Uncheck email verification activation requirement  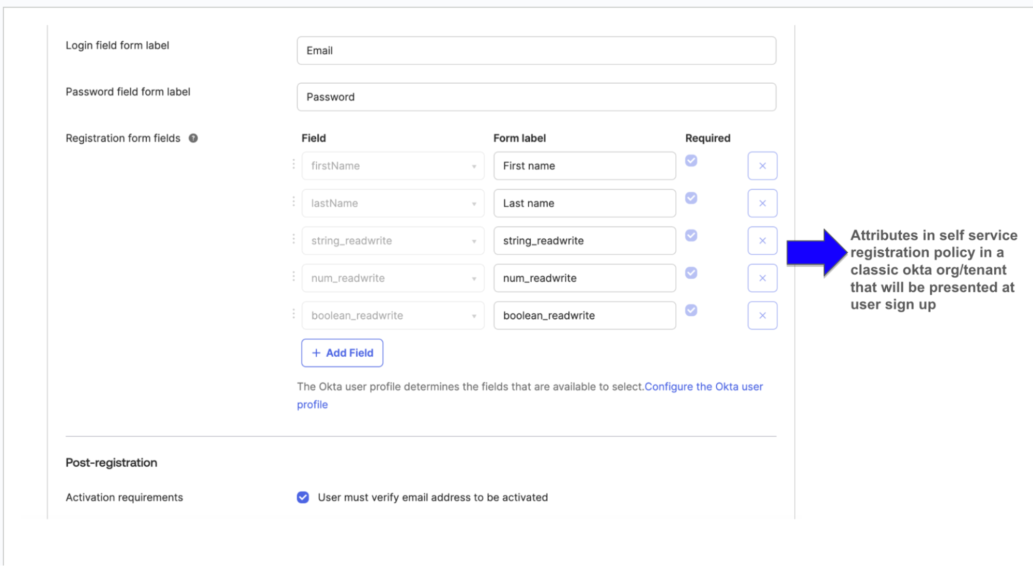coord(303,497)
